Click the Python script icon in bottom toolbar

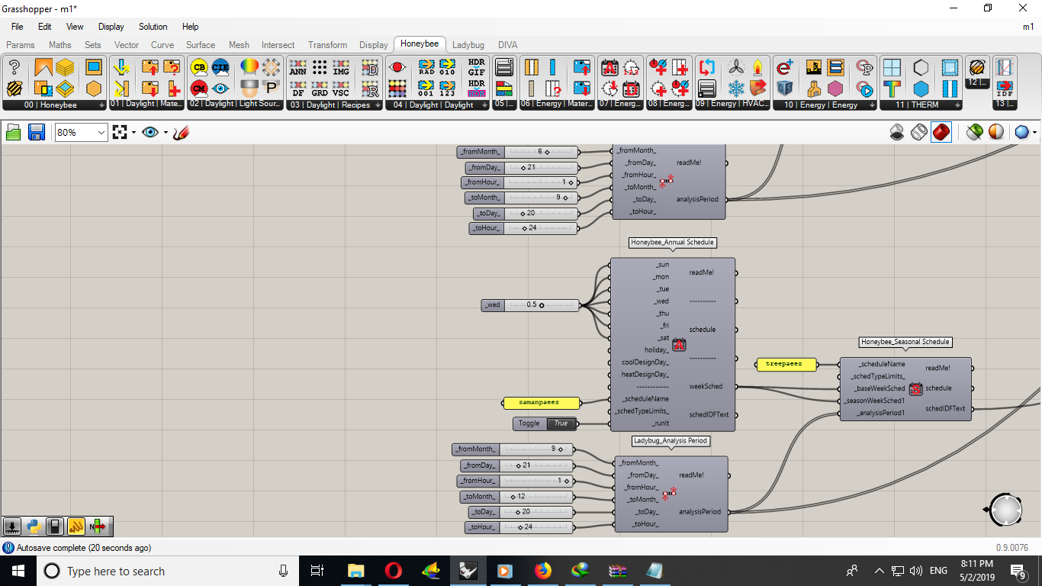[34, 526]
